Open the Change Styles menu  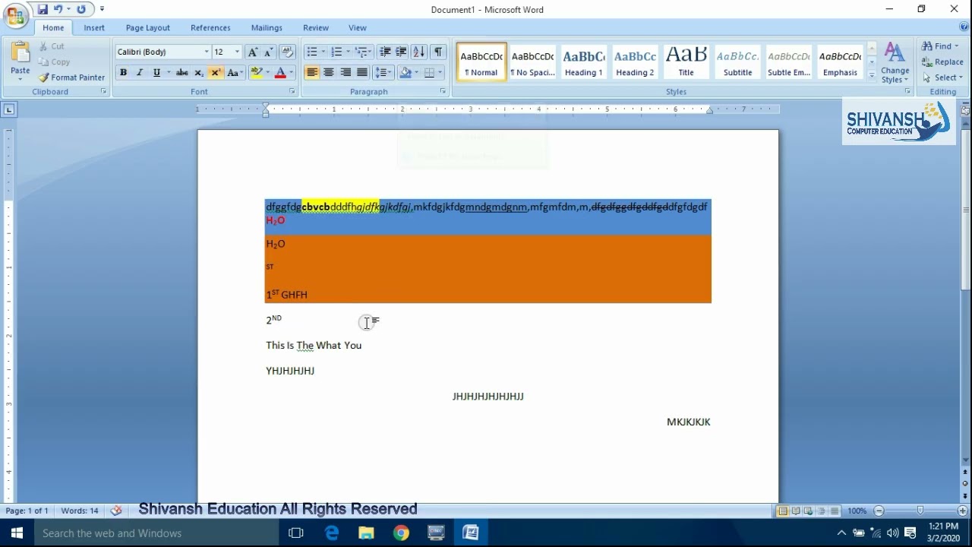(895, 63)
